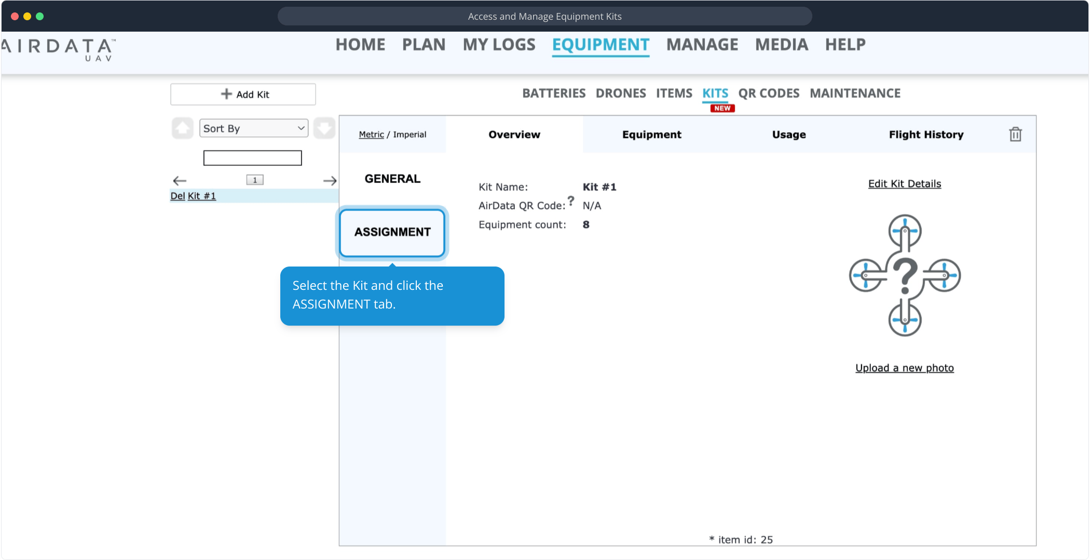Screen dimensions: 1090x560
Task: Click the sort descending down arrow icon
Action: (x=324, y=128)
